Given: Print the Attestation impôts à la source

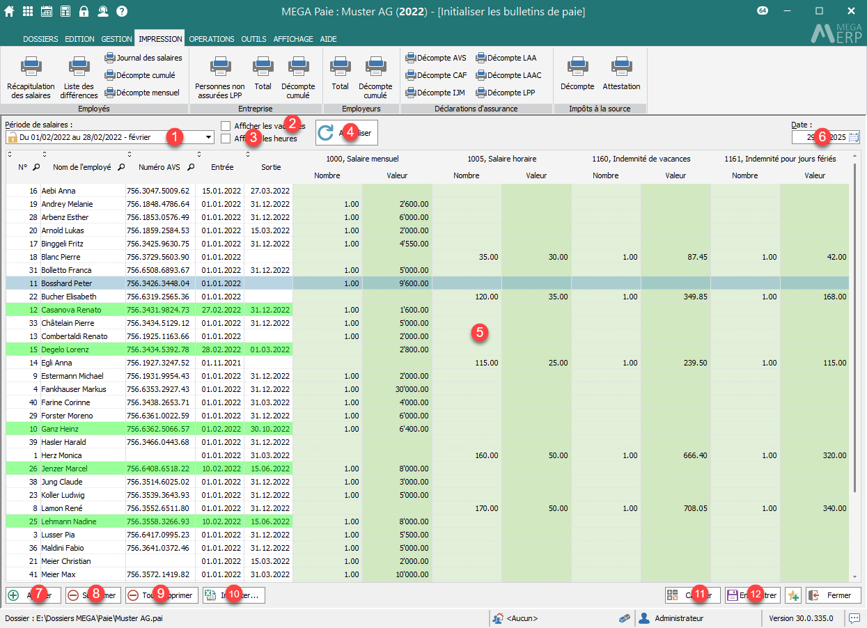Looking at the screenshot, I should pyautogui.click(x=620, y=68).
